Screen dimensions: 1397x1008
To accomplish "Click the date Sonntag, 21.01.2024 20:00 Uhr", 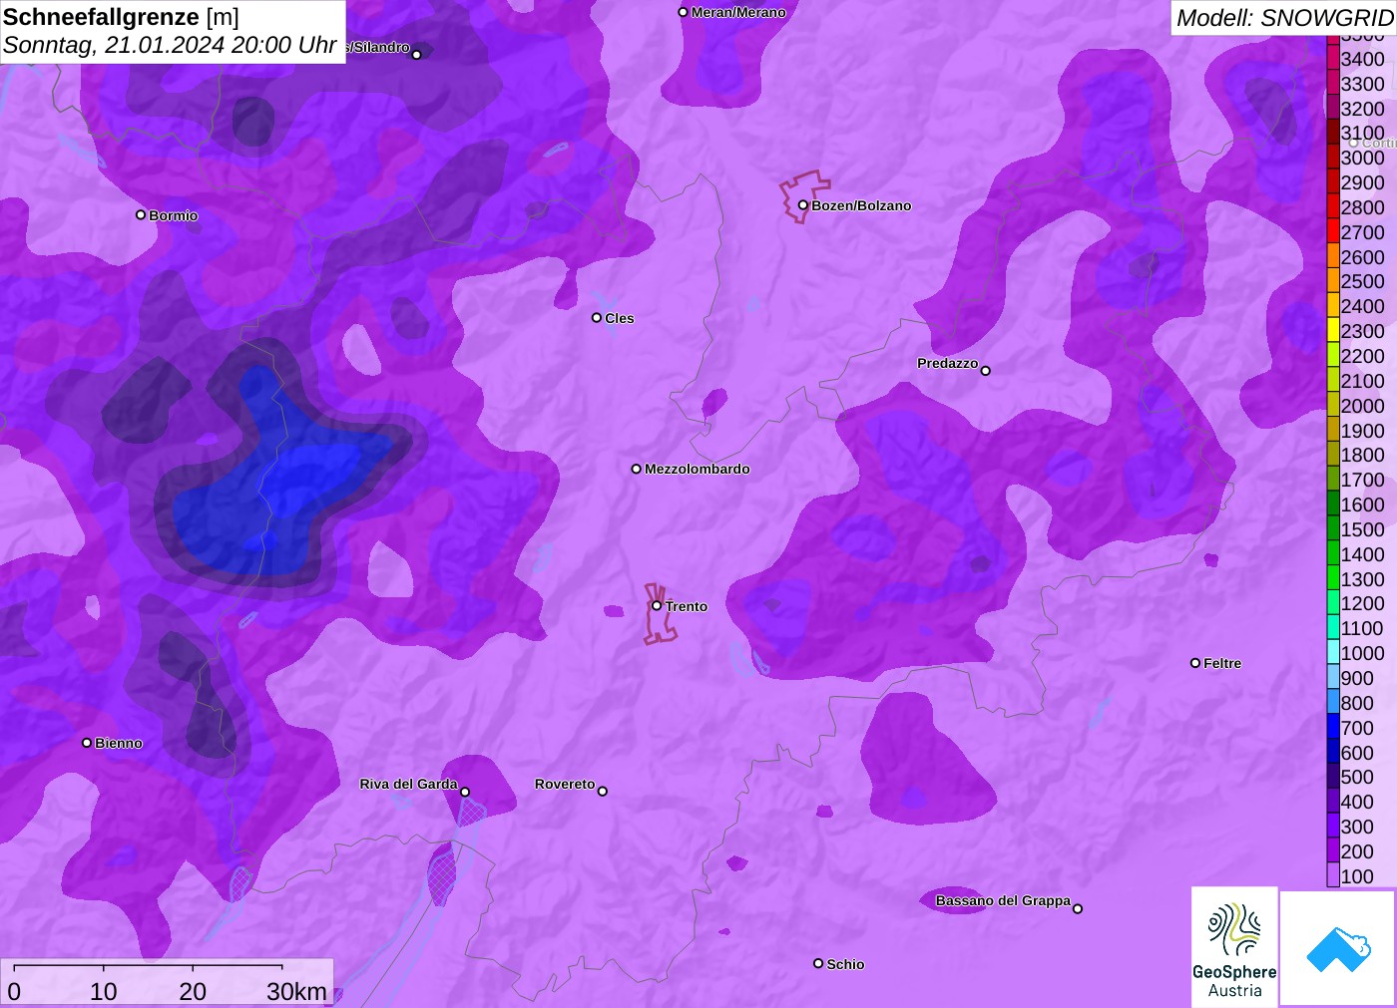I will (170, 45).
